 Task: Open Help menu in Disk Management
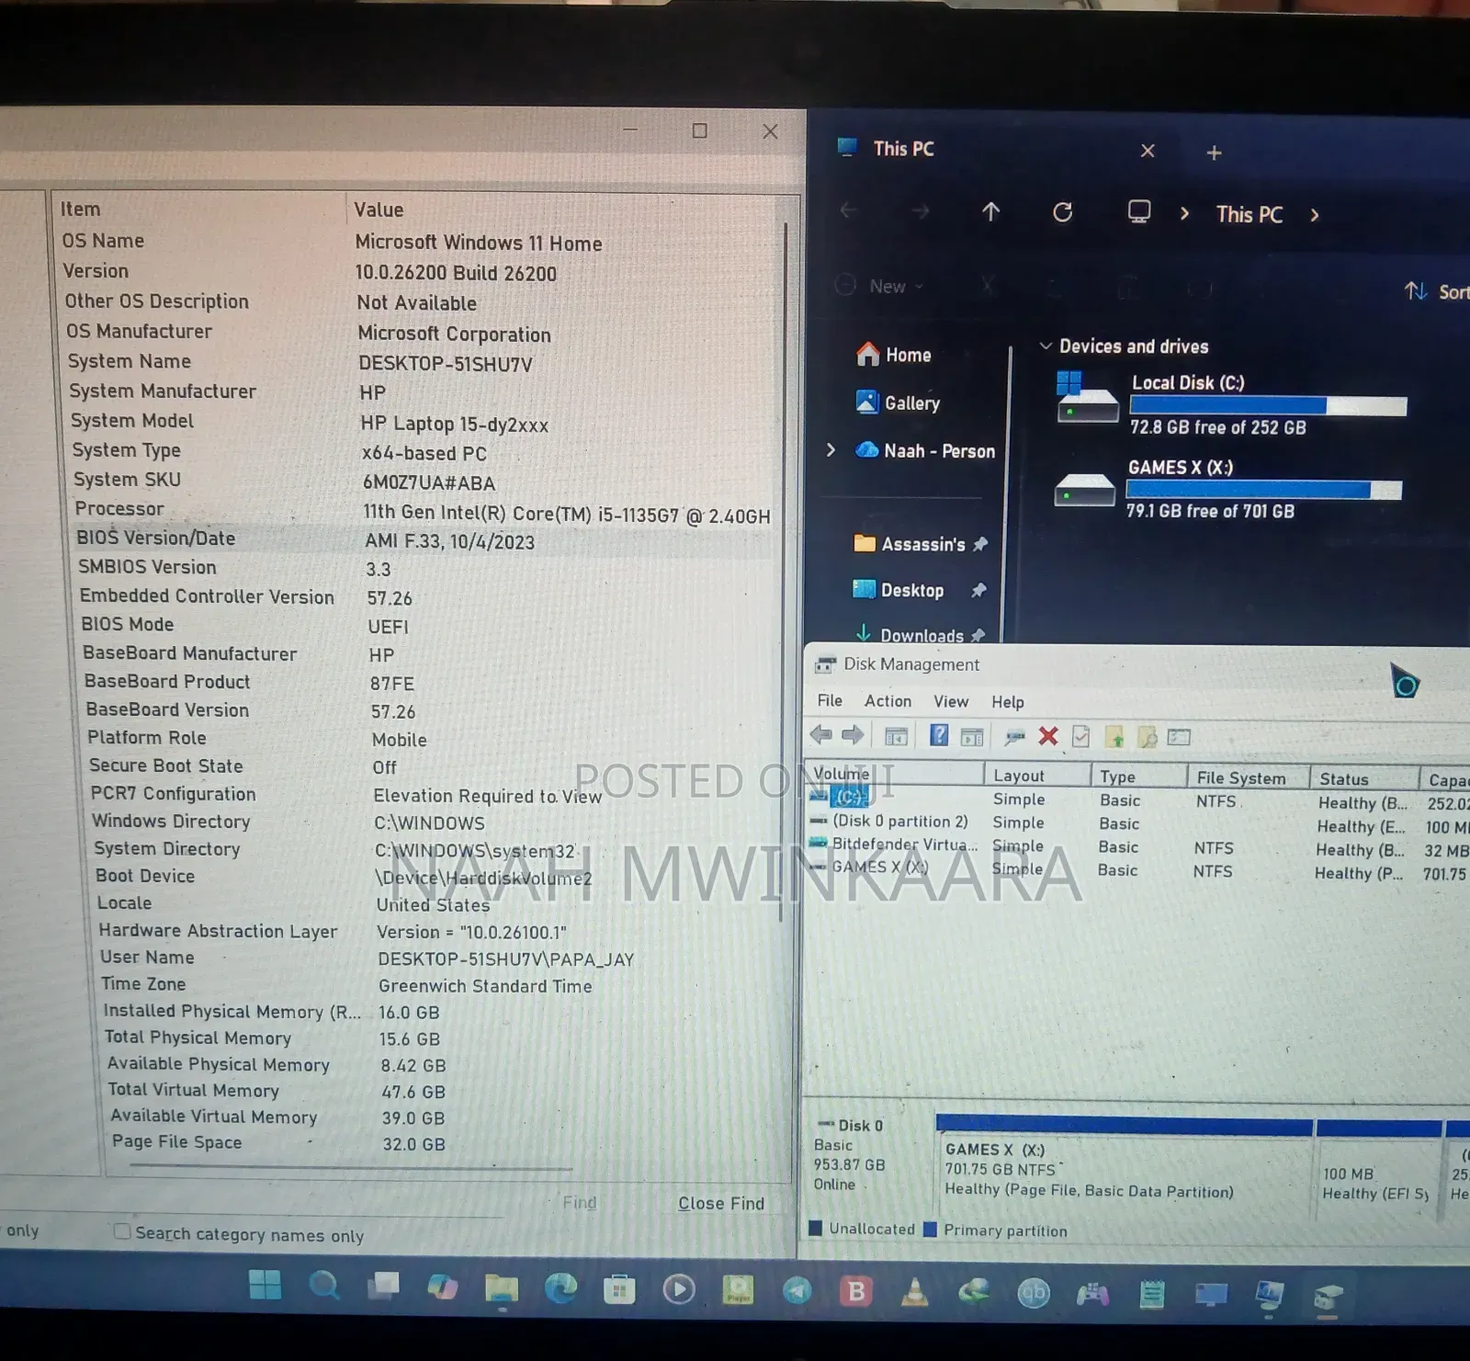click(1007, 702)
